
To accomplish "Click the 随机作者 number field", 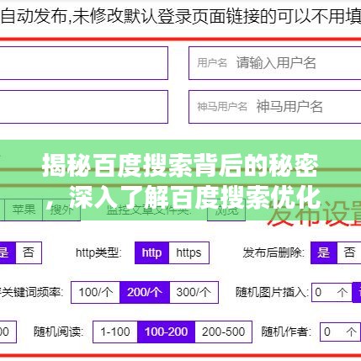I will tap(340, 332).
